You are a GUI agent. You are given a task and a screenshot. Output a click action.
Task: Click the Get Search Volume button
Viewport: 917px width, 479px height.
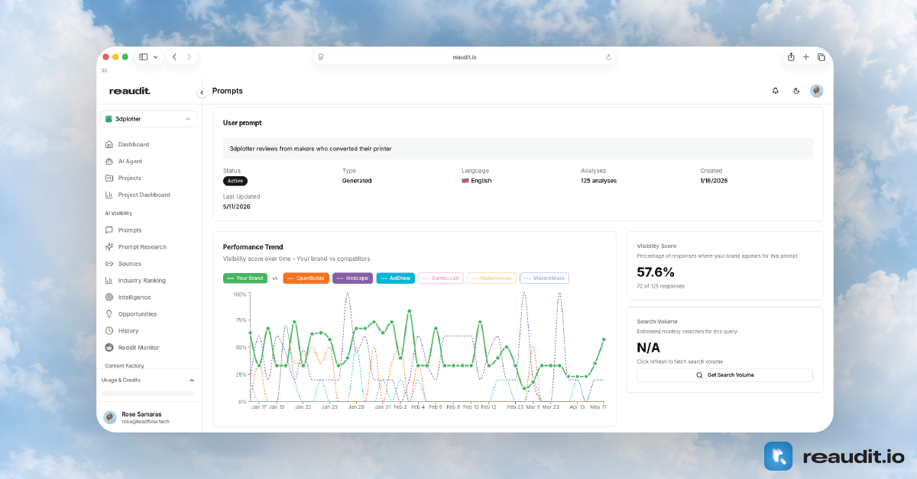coord(724,375)
